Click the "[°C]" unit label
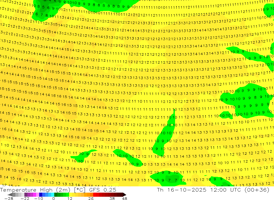 [80, 190]
